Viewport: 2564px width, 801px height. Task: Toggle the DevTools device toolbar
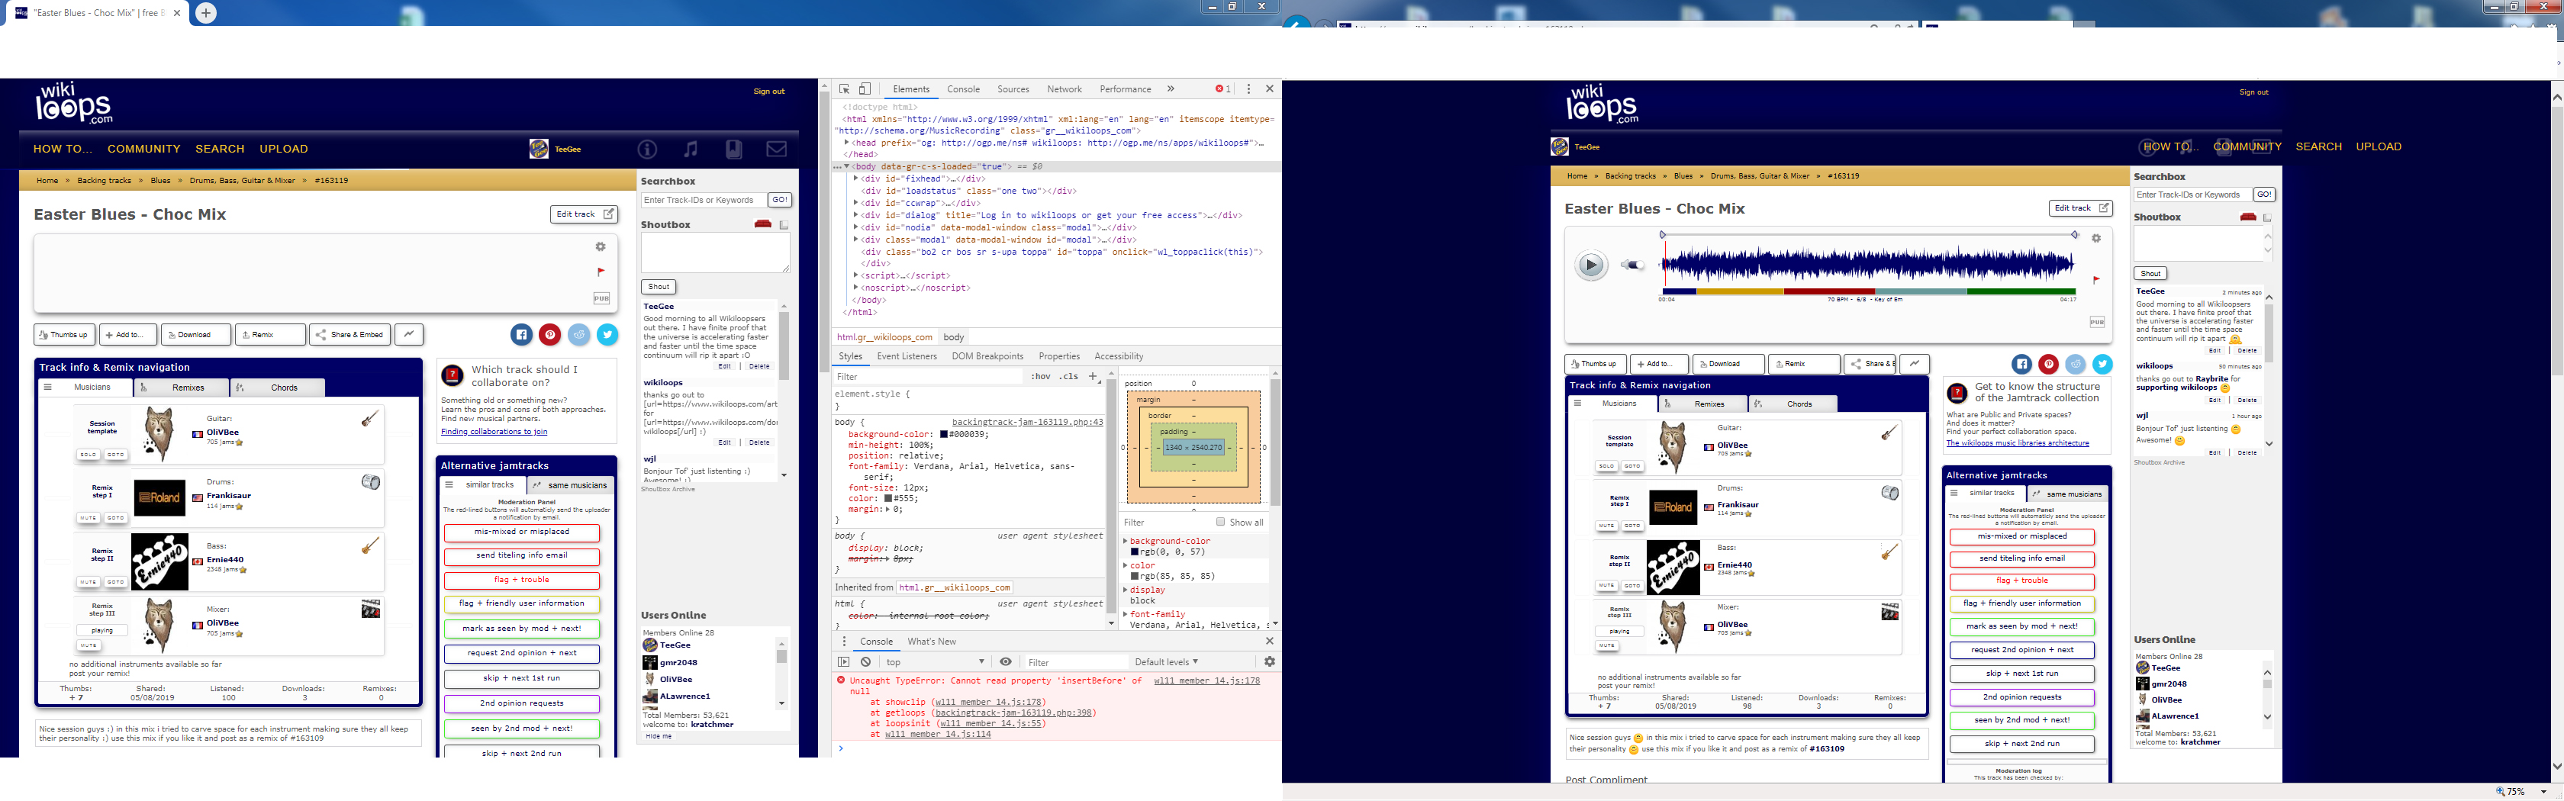click(x=865, y=88)
